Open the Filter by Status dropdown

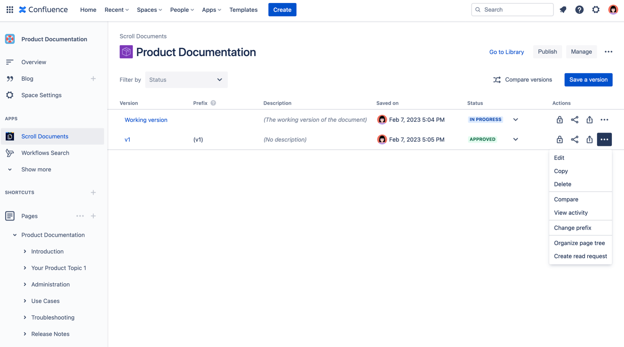pyautogui.click(x=186, y=80)
